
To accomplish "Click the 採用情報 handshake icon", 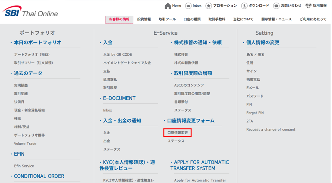I will (x=308, y=6).
